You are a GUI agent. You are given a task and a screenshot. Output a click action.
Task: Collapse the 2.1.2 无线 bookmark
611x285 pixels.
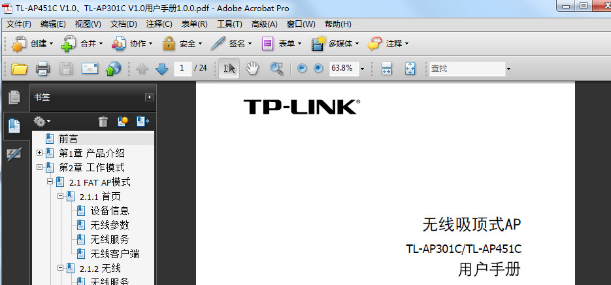click(x=60, y=268)
